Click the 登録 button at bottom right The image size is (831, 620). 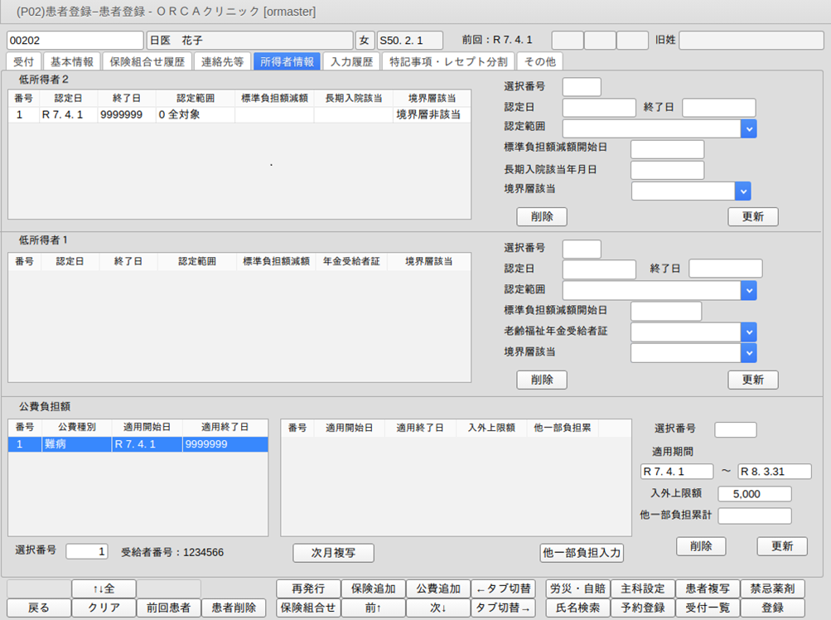click(772, 608)
